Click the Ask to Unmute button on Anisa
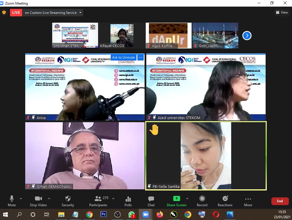 point(123,57)
